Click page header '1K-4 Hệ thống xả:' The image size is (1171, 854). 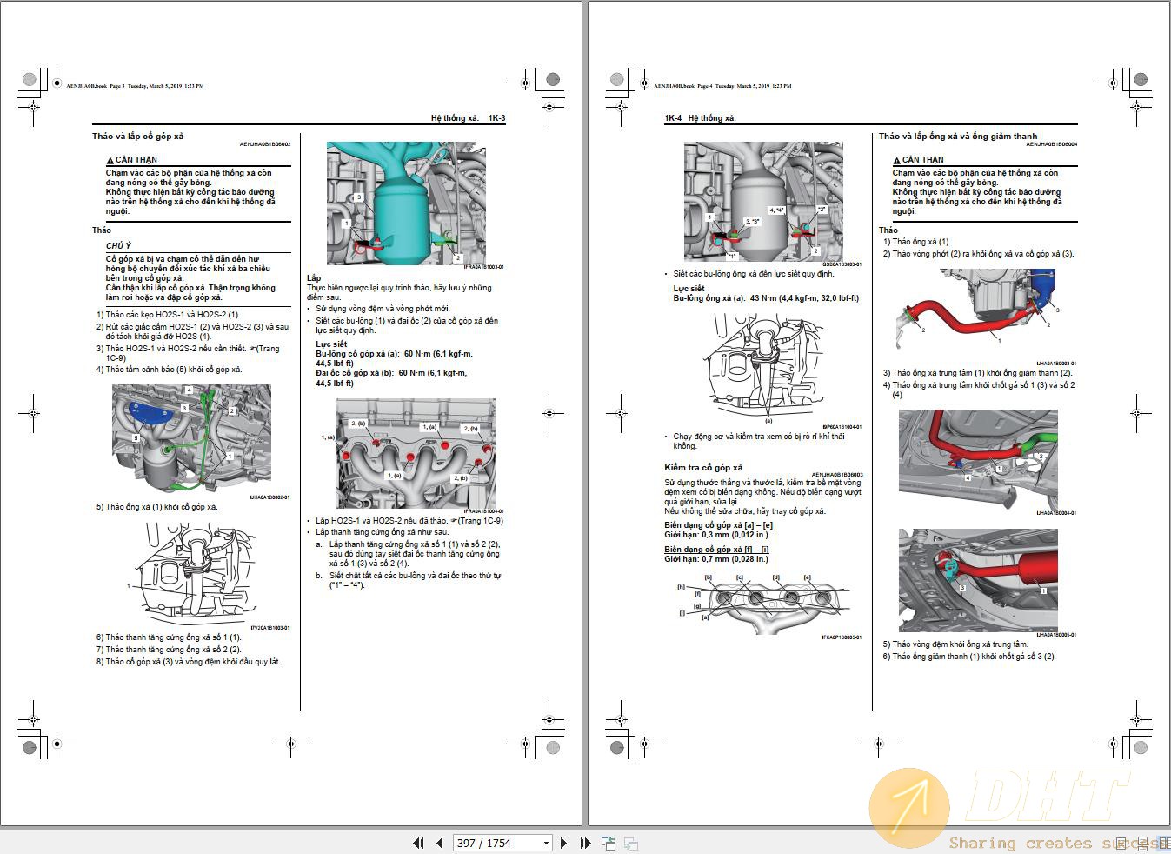700,118
